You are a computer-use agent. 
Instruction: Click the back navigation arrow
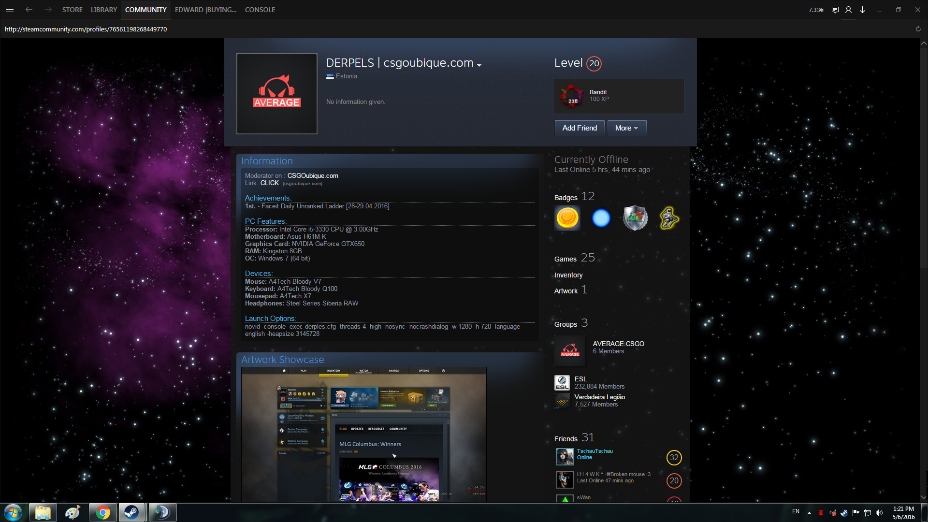(x=29, y=10)
